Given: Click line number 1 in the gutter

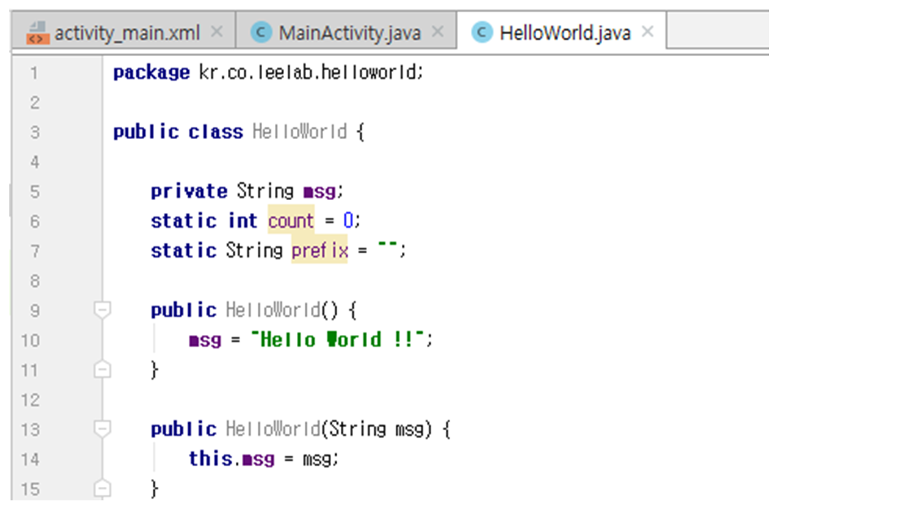Looking at the screenshot, I should pyautogui.click(x=34, y=72).
